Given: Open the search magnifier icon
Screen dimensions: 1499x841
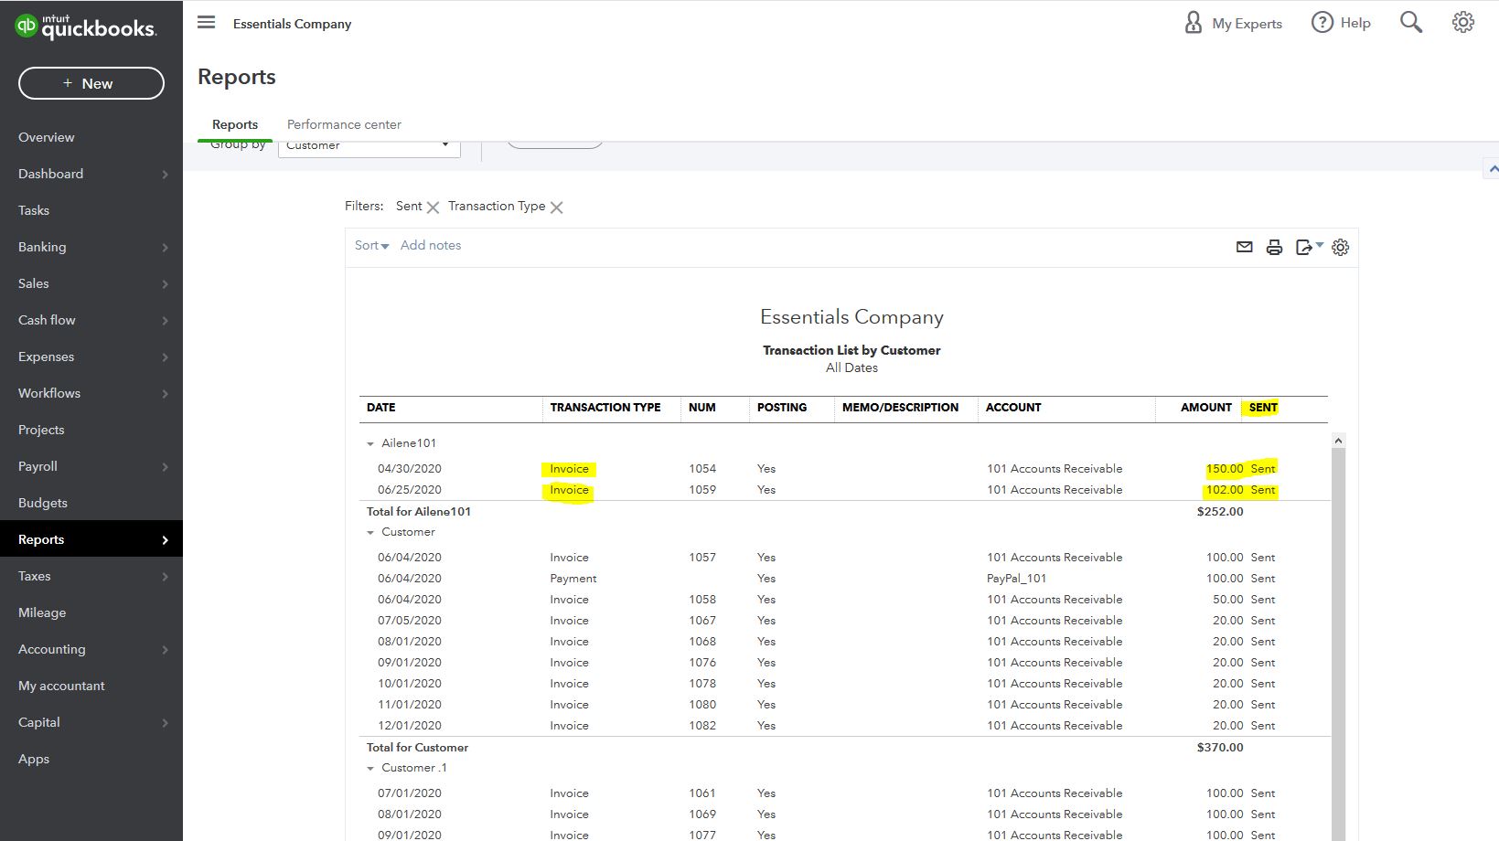Looking at the screenshot, I should (x=1411, y=23).
